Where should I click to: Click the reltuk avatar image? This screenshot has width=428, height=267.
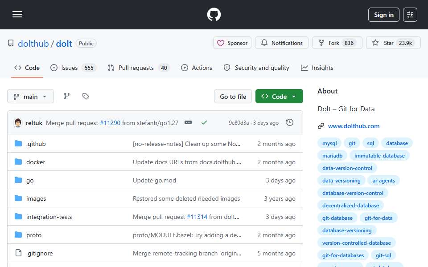[18, 123]
